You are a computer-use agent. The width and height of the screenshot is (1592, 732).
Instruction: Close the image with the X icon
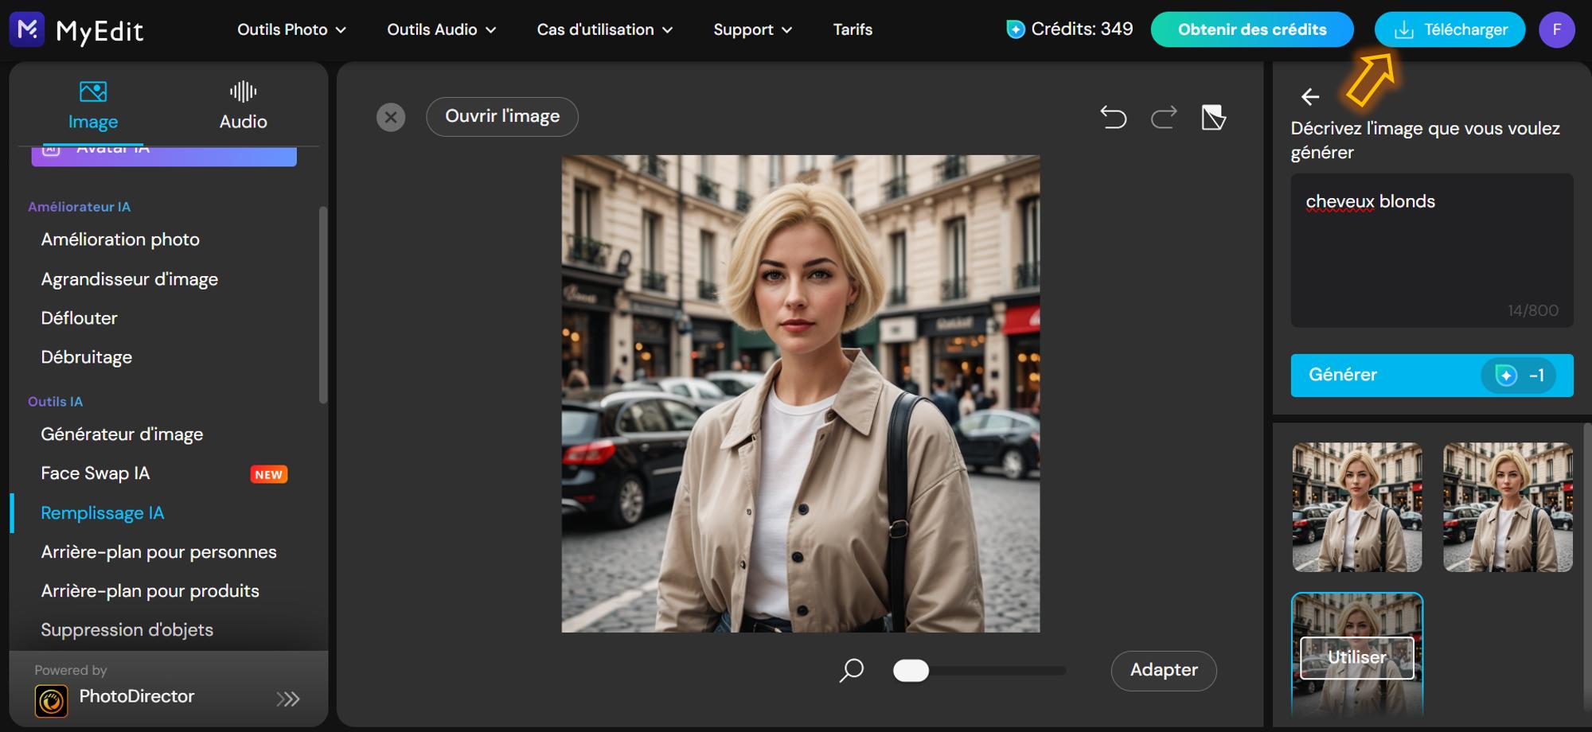[391, 118]
